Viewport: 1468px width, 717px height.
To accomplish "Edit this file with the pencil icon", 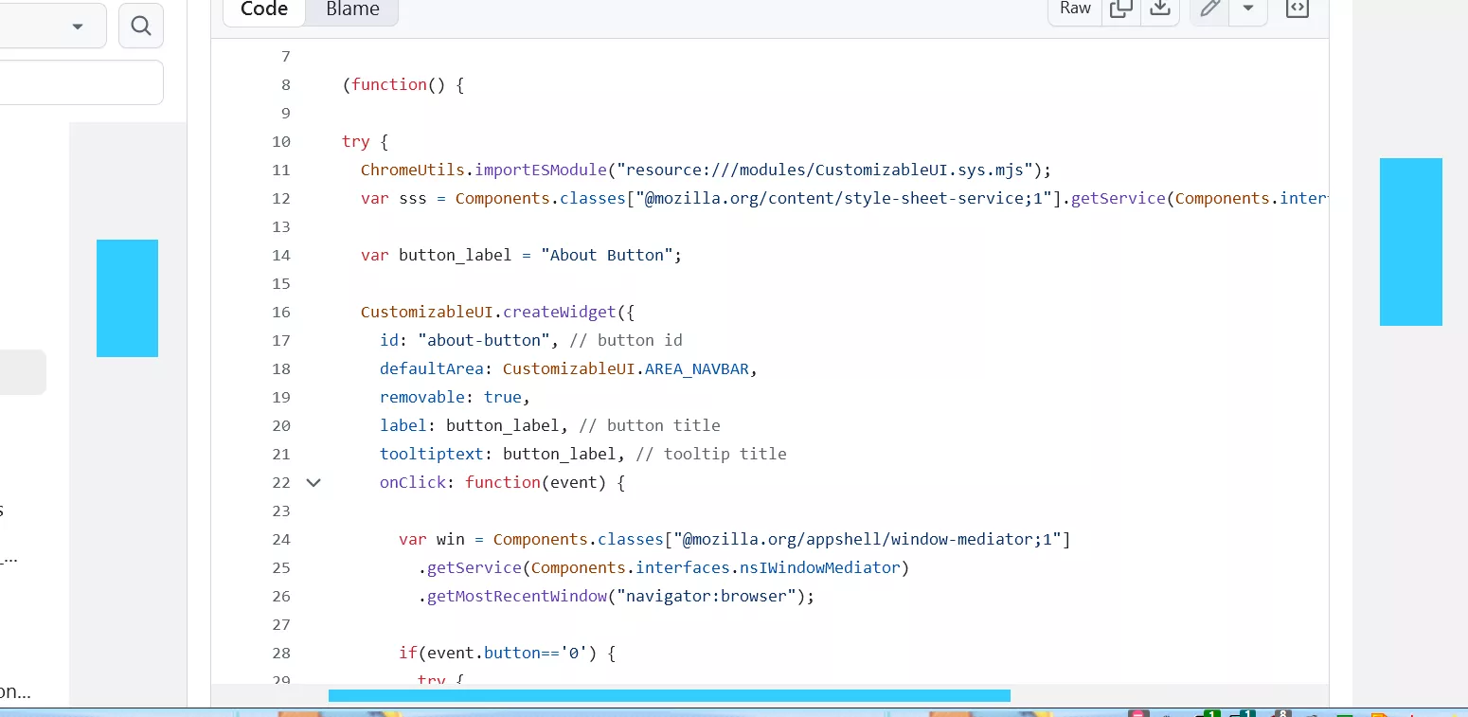I will point(1209,9).
